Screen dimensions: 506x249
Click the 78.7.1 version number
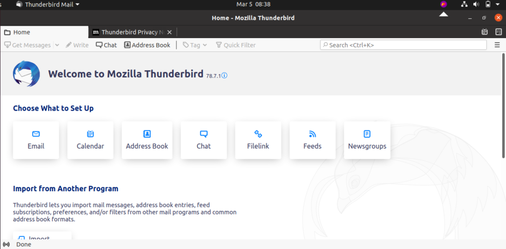213,76
